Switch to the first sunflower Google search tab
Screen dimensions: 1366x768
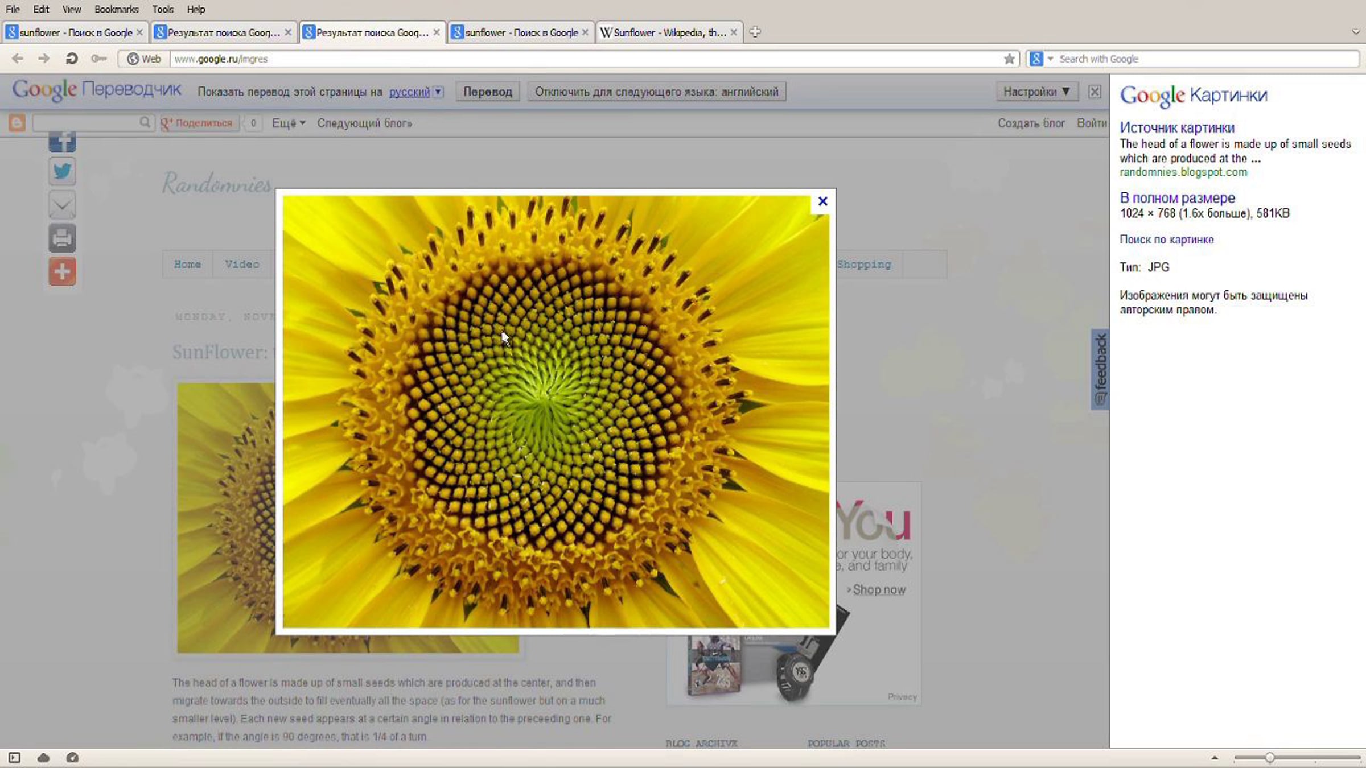pos(75,32)
